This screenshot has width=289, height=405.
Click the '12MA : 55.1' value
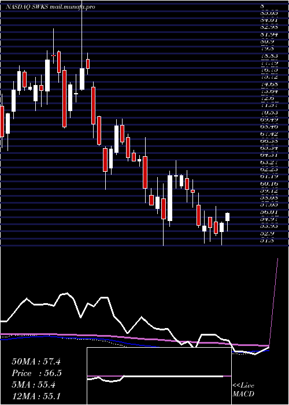pyautogui.click(x=36, y=396)
